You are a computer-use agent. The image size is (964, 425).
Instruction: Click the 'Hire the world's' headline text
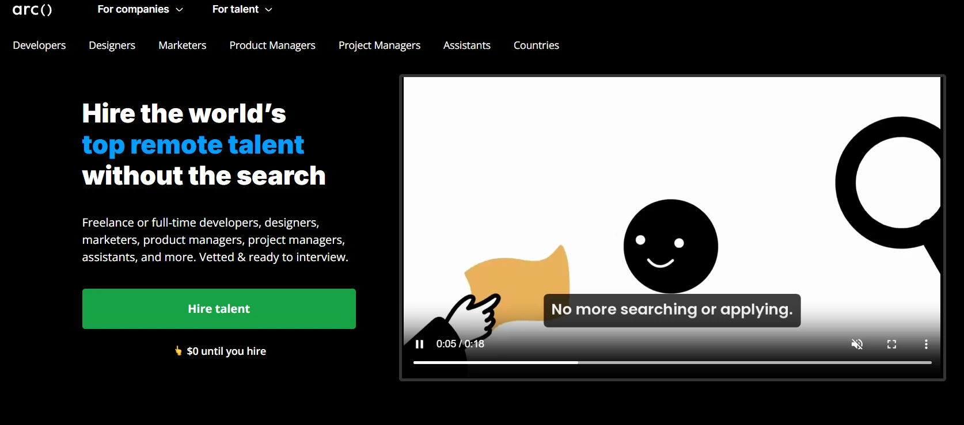[184, 113]
